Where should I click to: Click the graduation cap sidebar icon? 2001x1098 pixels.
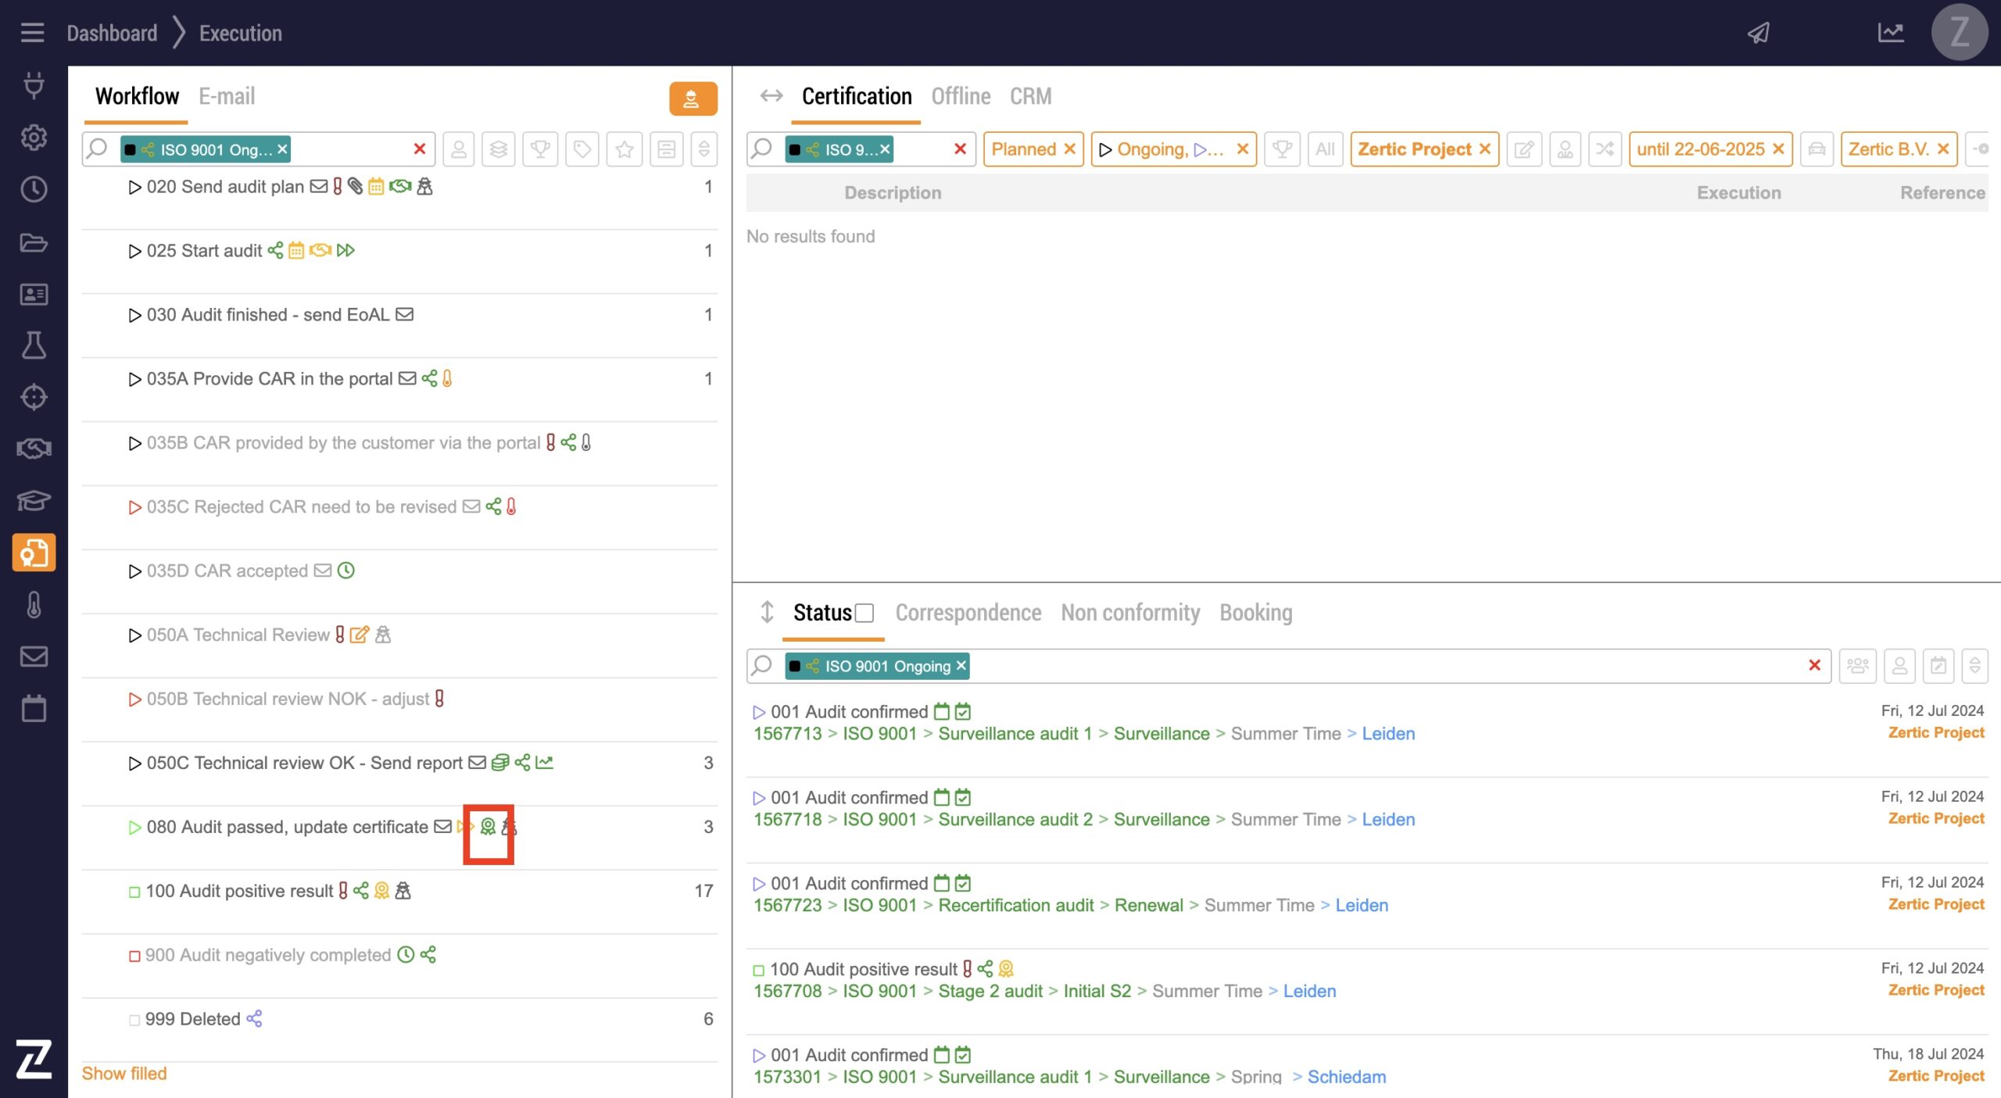point(34,500)
